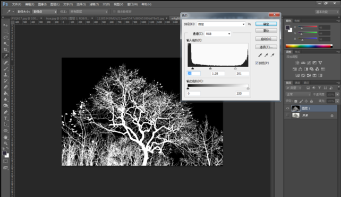
Task: Select the Lasso tool
Action: pyautogui.click(x=6, y=38)
